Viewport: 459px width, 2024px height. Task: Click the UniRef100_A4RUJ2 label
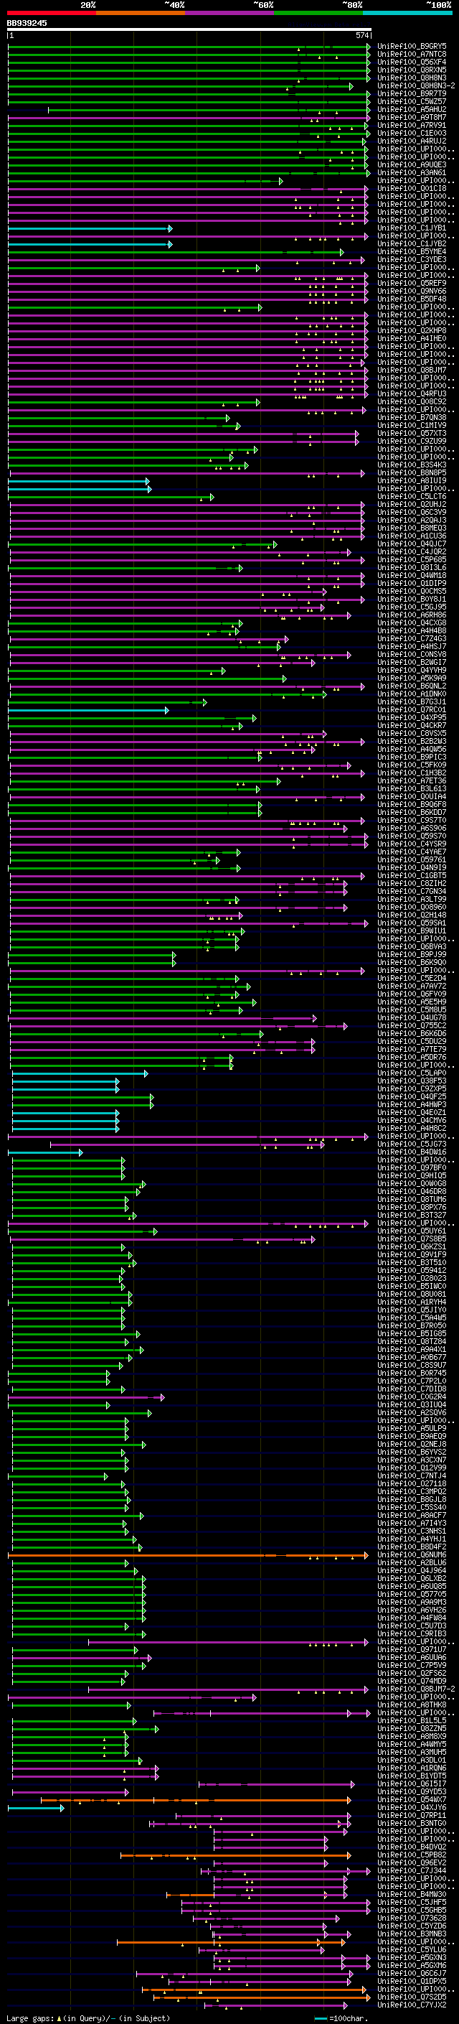(x=412, y=141)
